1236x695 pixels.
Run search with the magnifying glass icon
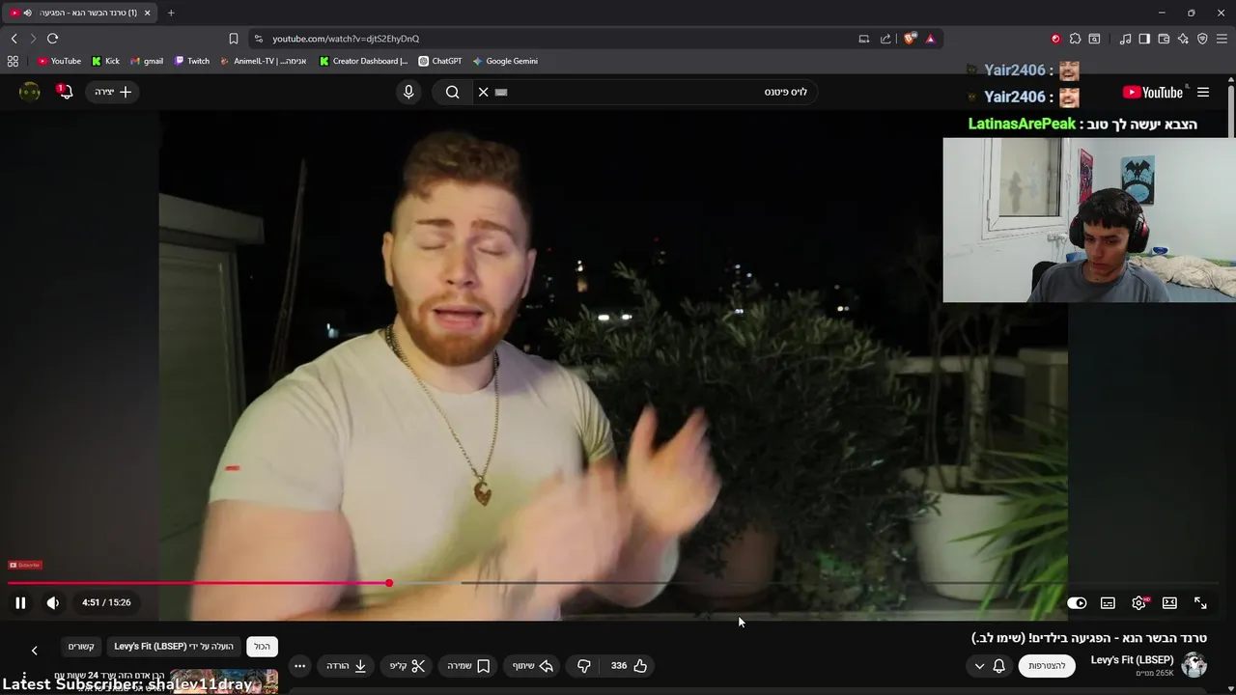(453, 92)
